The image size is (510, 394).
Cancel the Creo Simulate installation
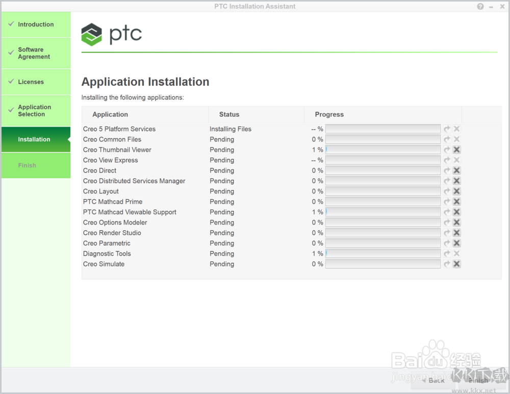[x=456, y=264]
